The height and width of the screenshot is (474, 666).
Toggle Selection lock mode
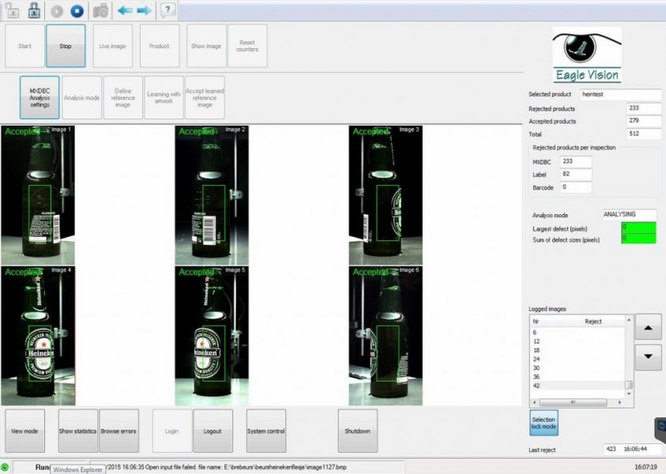point(544,423)
